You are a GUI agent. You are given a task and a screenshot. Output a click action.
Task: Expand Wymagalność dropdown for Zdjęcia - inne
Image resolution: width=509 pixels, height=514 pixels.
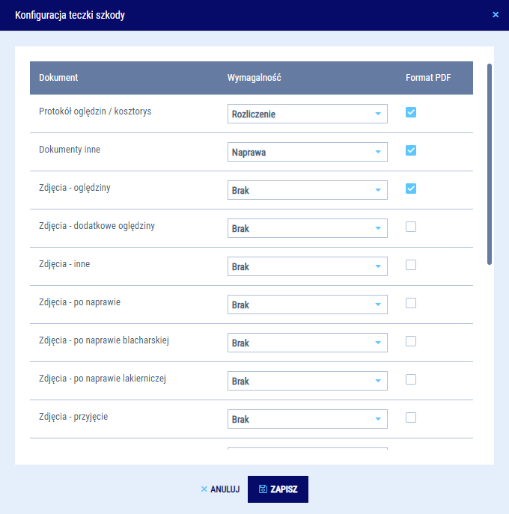coord(307,266)
